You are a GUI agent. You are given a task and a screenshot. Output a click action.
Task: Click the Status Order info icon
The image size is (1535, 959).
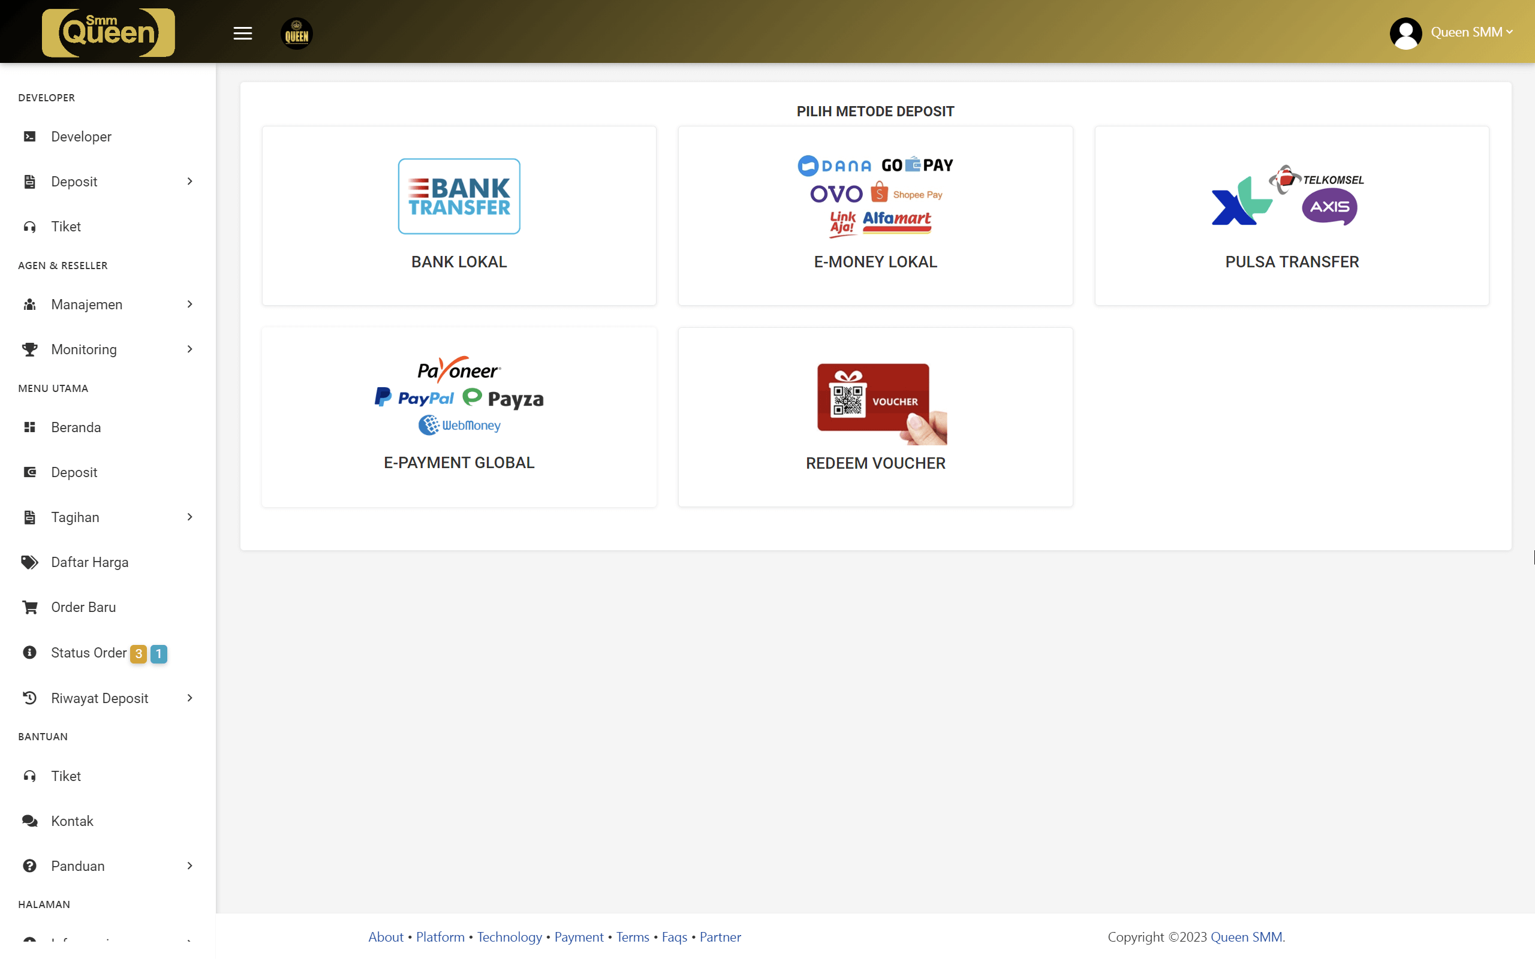[29, 653]
